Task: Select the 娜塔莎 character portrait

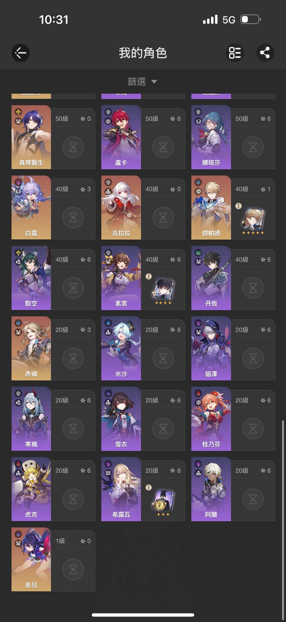Action: 211,137
